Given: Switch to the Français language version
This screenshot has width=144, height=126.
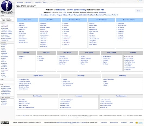Looking at the screenshot, I should (x=5, y=103).
